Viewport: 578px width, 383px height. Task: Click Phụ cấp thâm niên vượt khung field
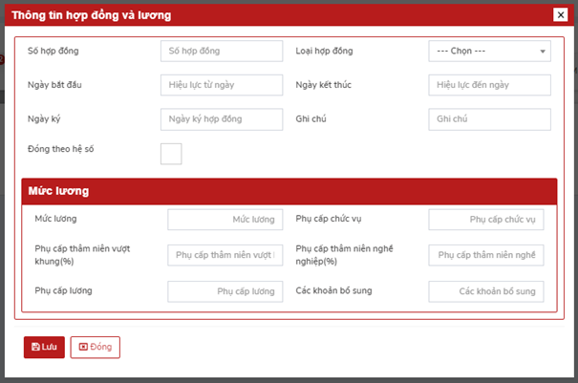coord(225,255)
